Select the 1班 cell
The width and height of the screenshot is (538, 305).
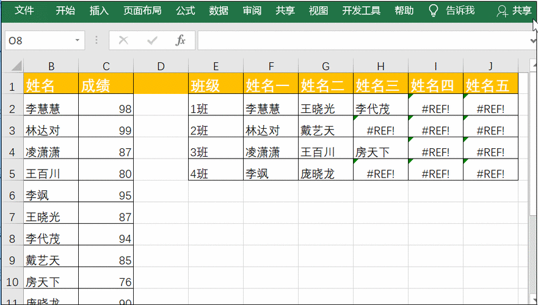click(216, 105)
